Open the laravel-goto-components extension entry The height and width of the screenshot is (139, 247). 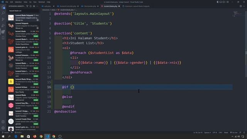[23, 129]
